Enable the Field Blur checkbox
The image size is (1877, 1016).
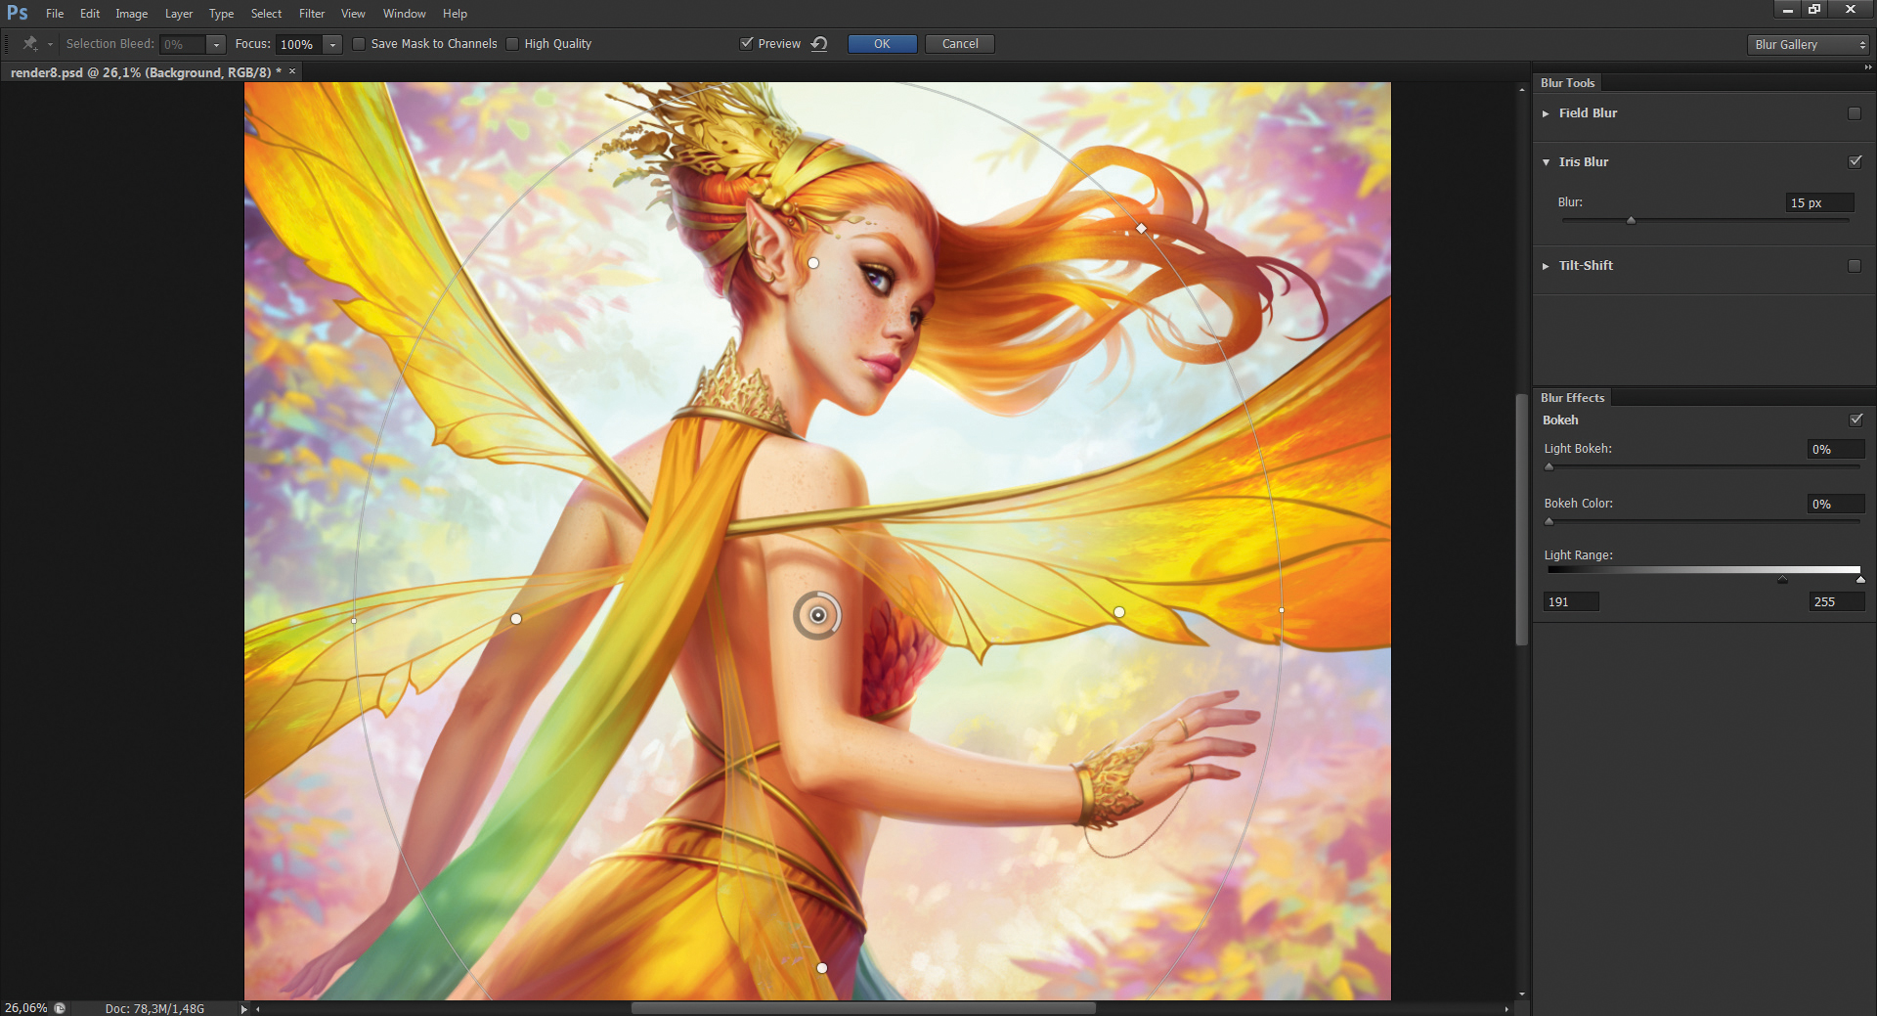(x=1855, y=113)
